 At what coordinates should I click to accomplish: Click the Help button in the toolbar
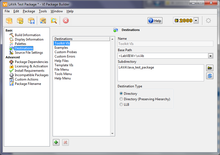[x=155, y=21]
